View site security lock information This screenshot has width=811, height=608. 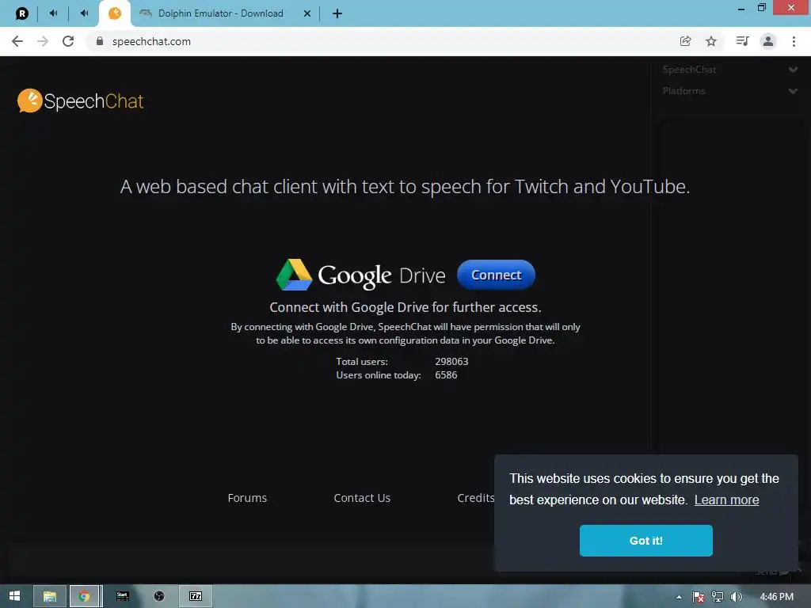click(x=100, y=41)
